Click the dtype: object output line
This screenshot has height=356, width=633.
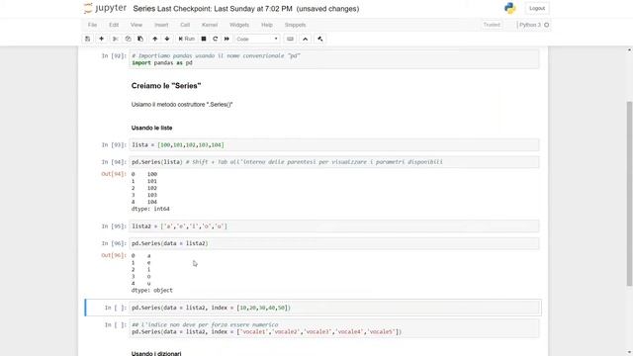151,290
